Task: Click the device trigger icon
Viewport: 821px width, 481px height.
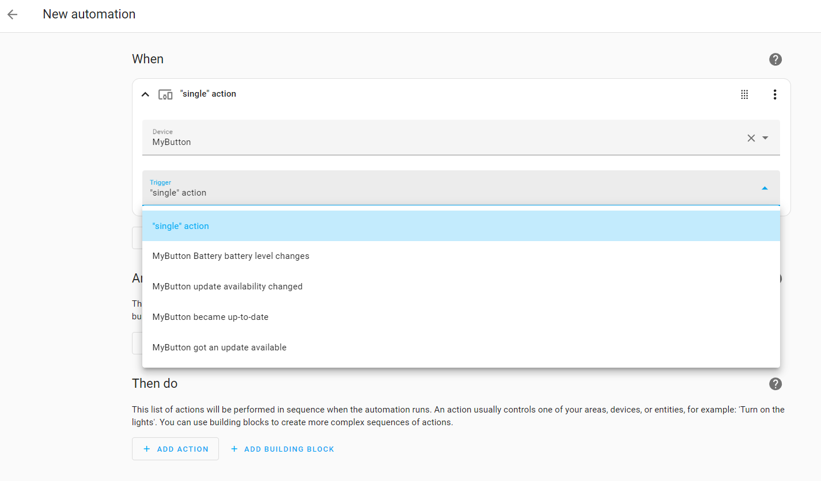Action: pos(165,94)
